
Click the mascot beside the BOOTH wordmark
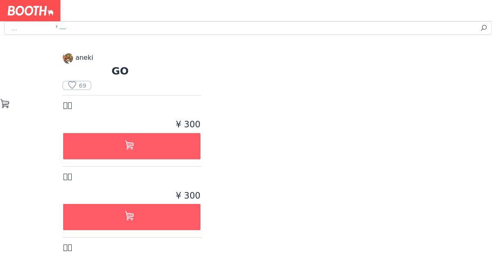[51, 12]
